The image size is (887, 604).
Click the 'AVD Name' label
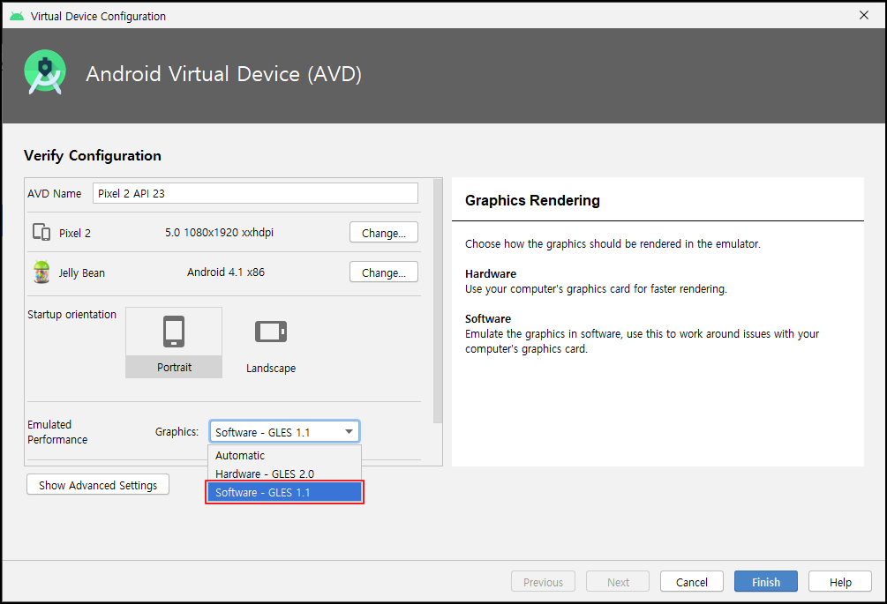pyautogui.click(x=55, y=193)
